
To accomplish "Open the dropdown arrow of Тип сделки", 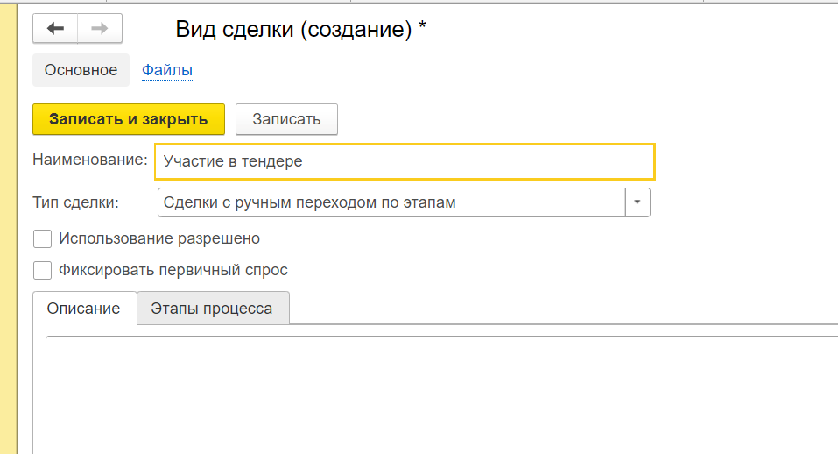I will tap(637, 202).
